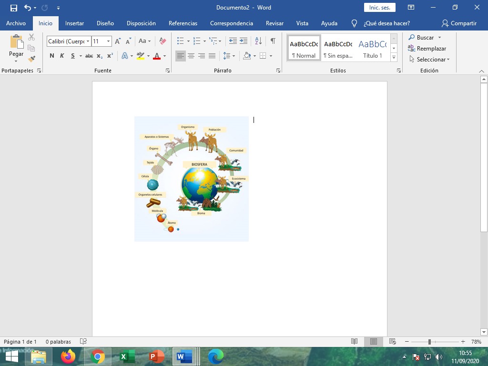The width and height of the screenshot is (488, 366).
Task: Center-align the paragraph text
Action: click(x=191, y=56)
